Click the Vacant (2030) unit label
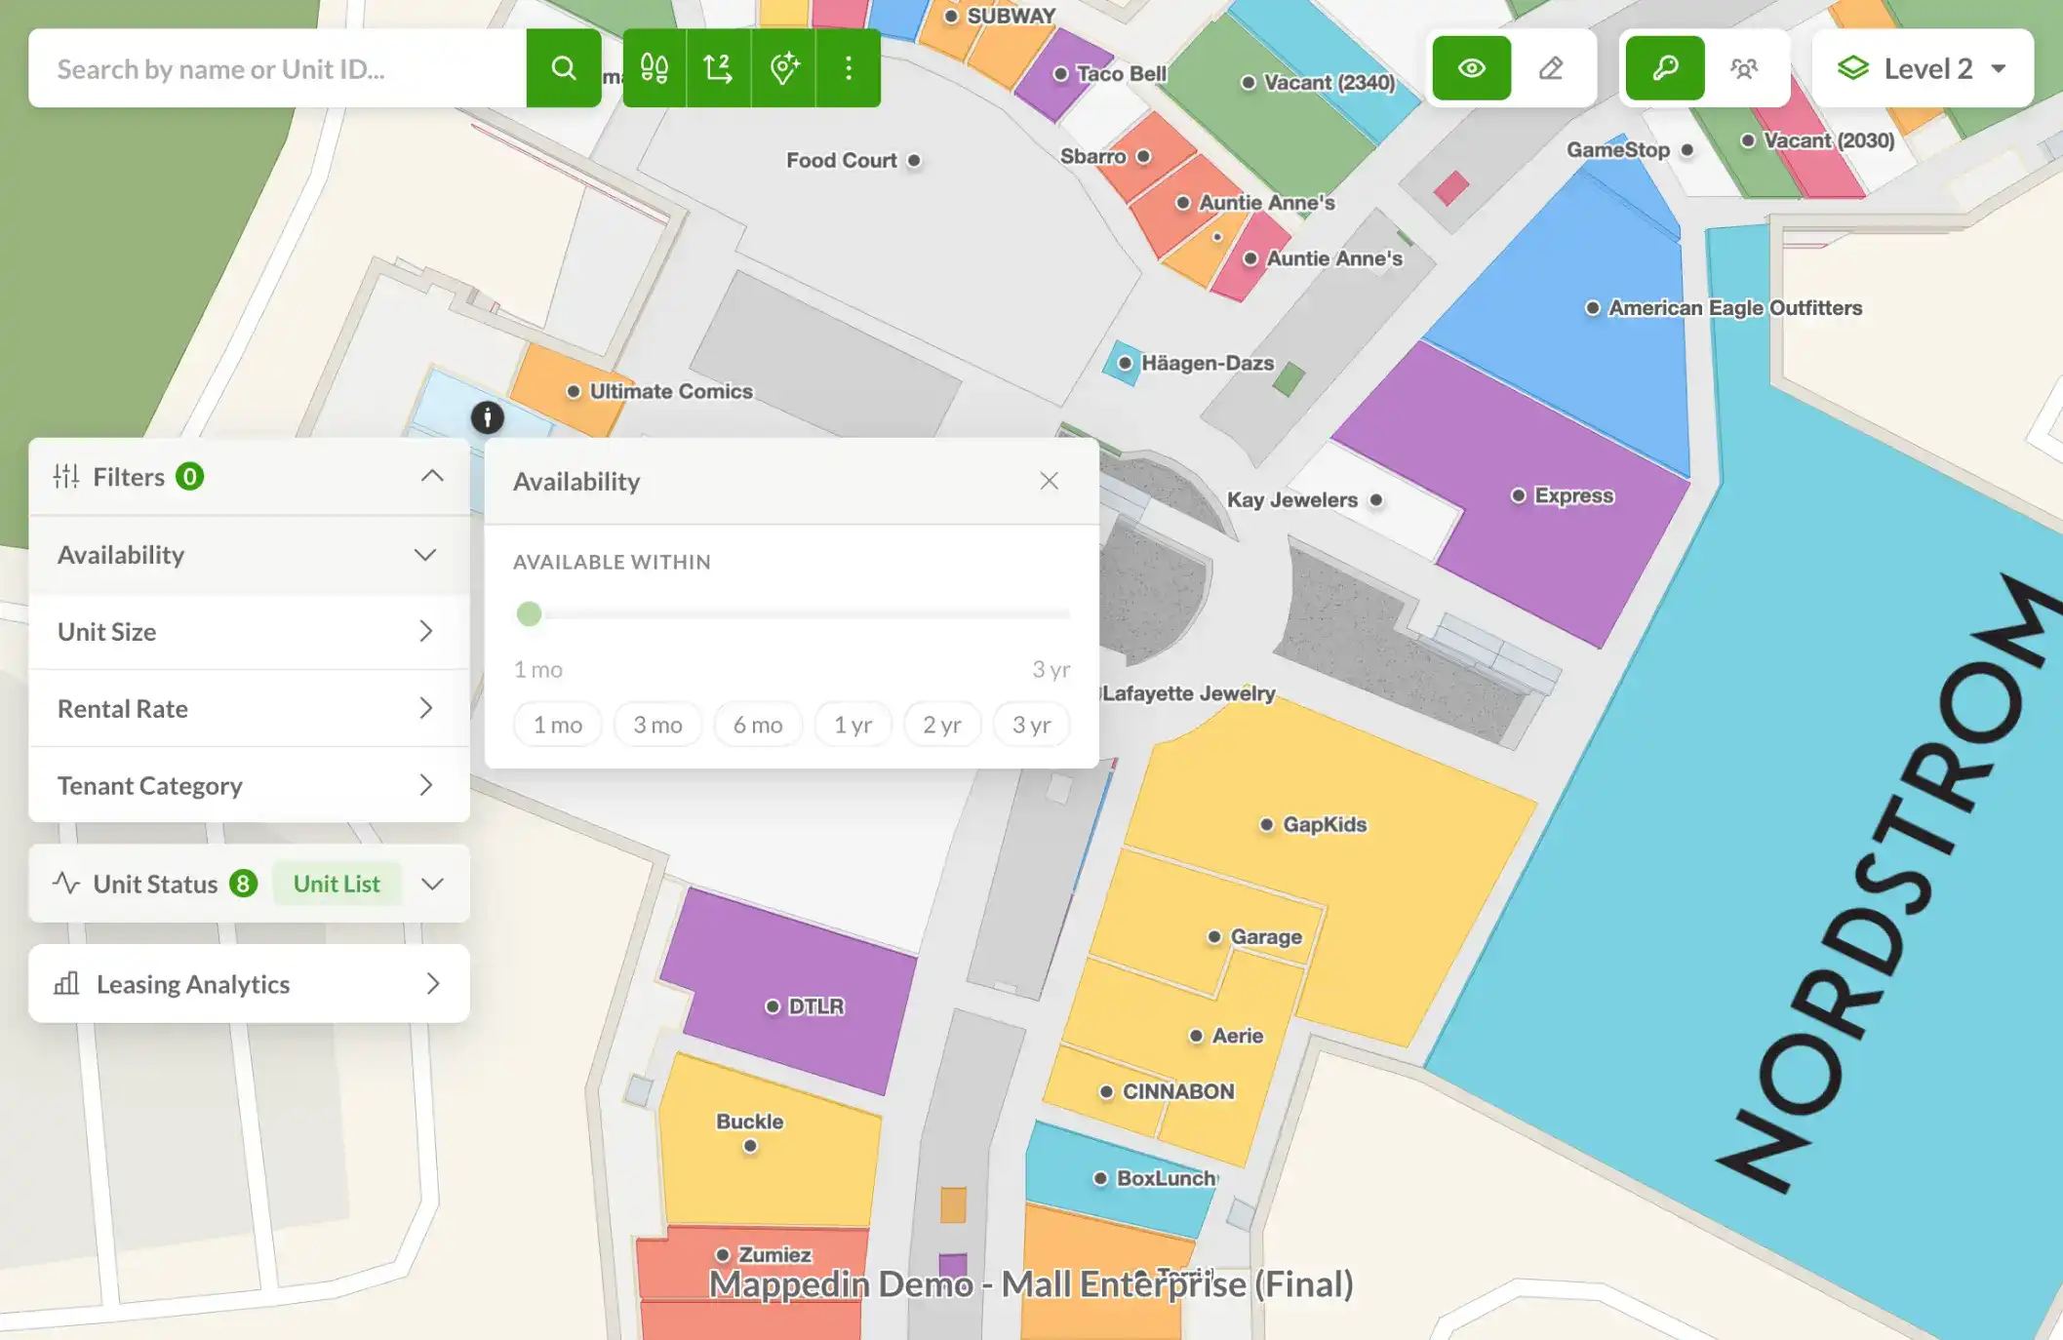The width and height of the screenshot is (2063, 1340). coord(1829,140)
